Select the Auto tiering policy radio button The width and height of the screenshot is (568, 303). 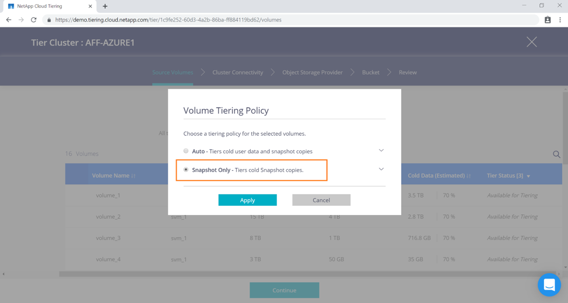pyautogui.click(x=186, y=151)
